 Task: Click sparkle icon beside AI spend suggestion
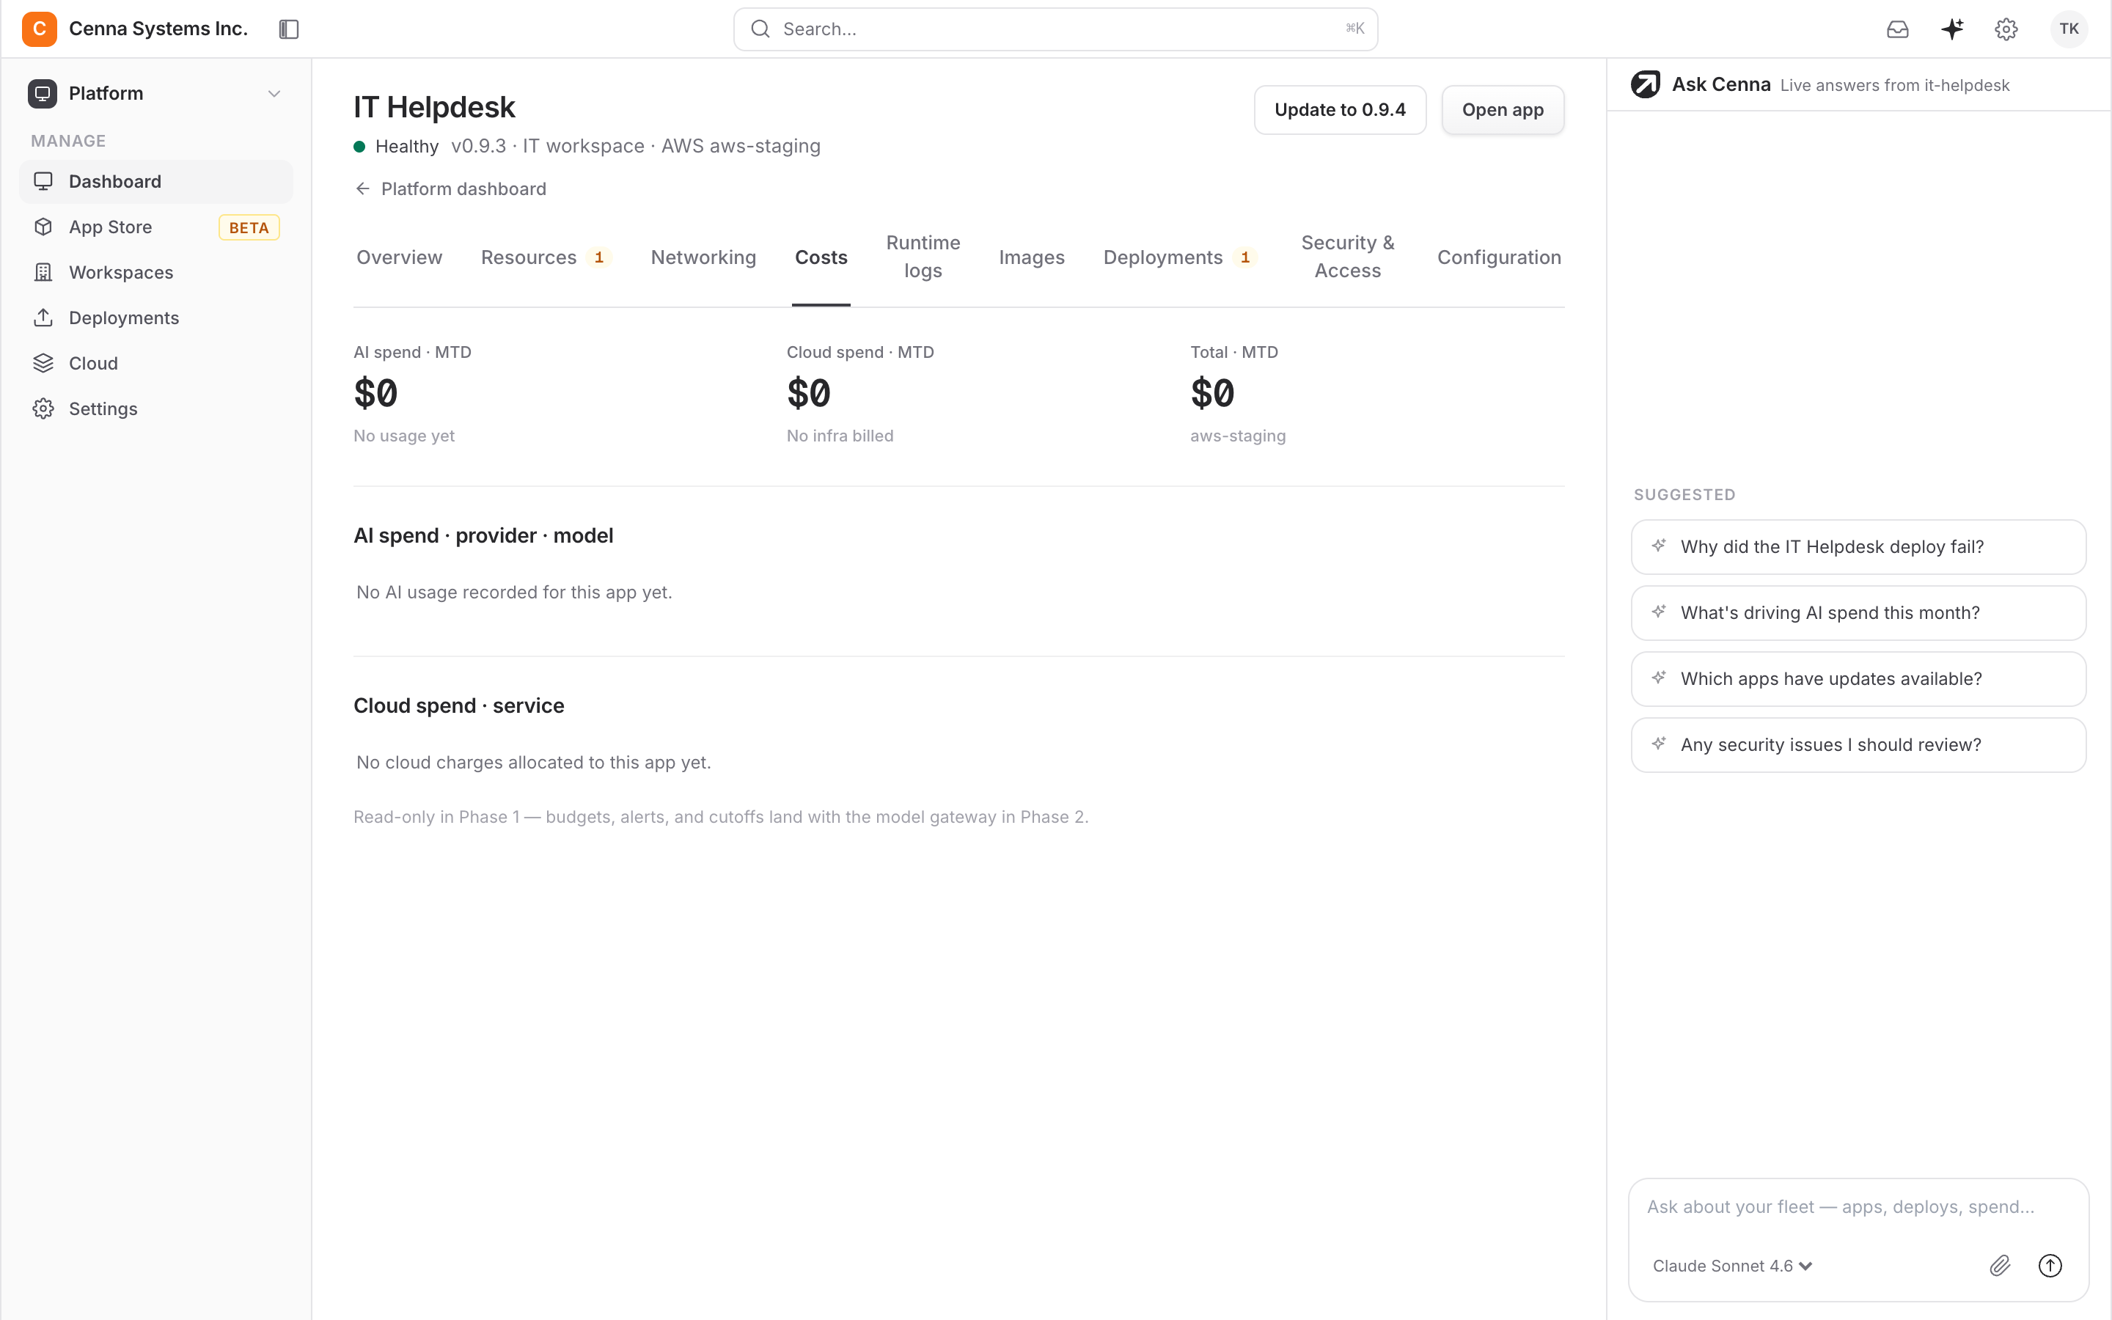(x=1659, y=612)
